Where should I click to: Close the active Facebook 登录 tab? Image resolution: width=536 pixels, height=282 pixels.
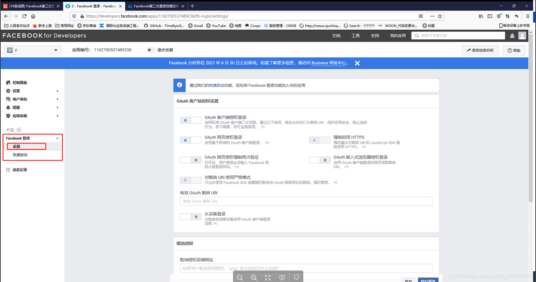tap(121, 6)
